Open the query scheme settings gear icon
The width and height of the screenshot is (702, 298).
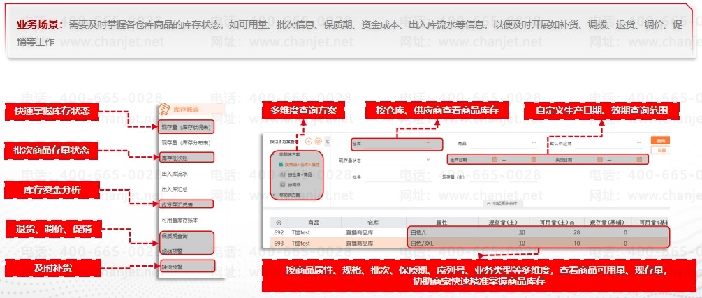[x=318, y=141]
